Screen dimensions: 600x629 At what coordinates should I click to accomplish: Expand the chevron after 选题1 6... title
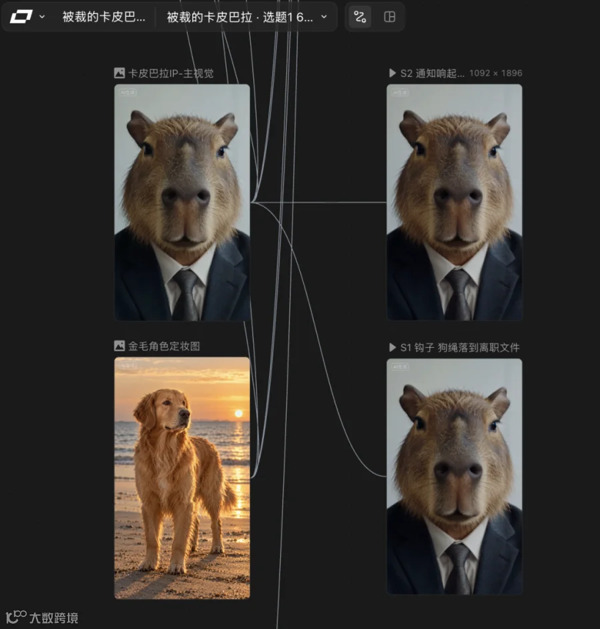[324, 17]
